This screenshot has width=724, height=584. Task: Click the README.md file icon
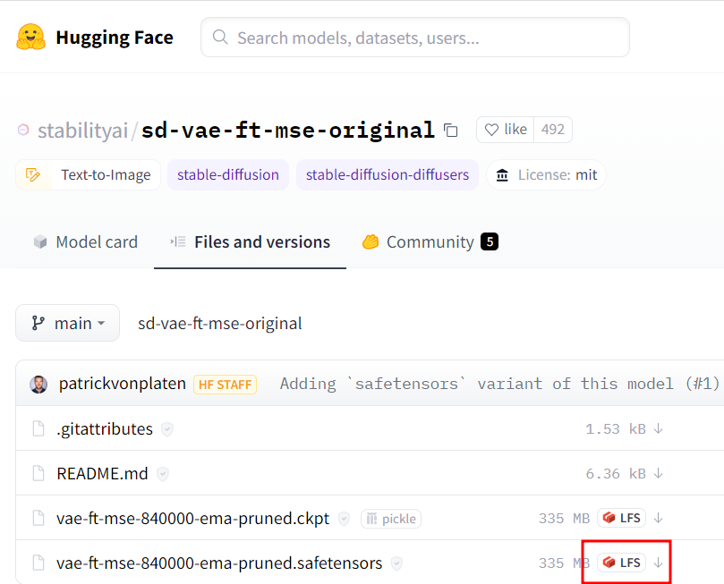tap(38, 473)
